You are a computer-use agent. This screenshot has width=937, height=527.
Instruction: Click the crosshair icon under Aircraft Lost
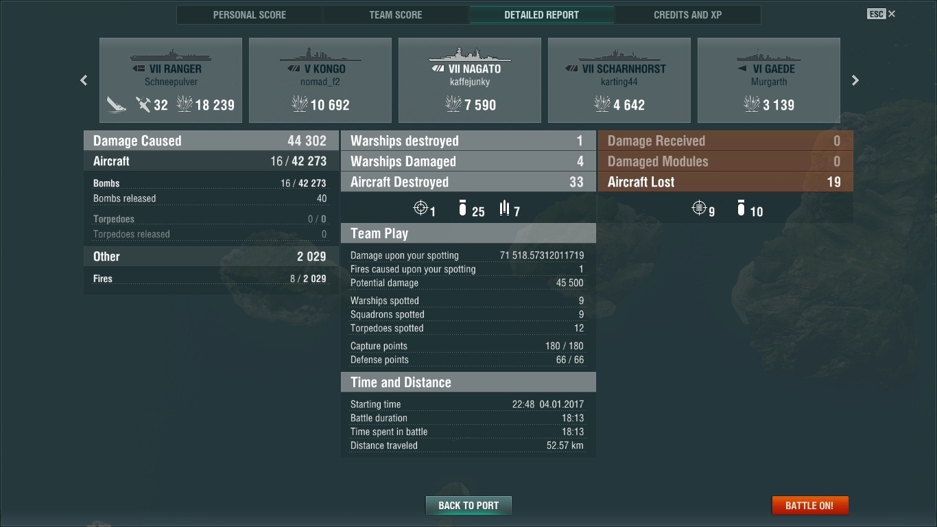click(699, 208)
